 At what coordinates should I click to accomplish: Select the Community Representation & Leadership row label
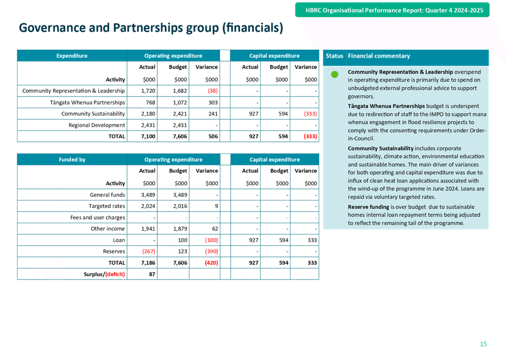tap(73, 91)
